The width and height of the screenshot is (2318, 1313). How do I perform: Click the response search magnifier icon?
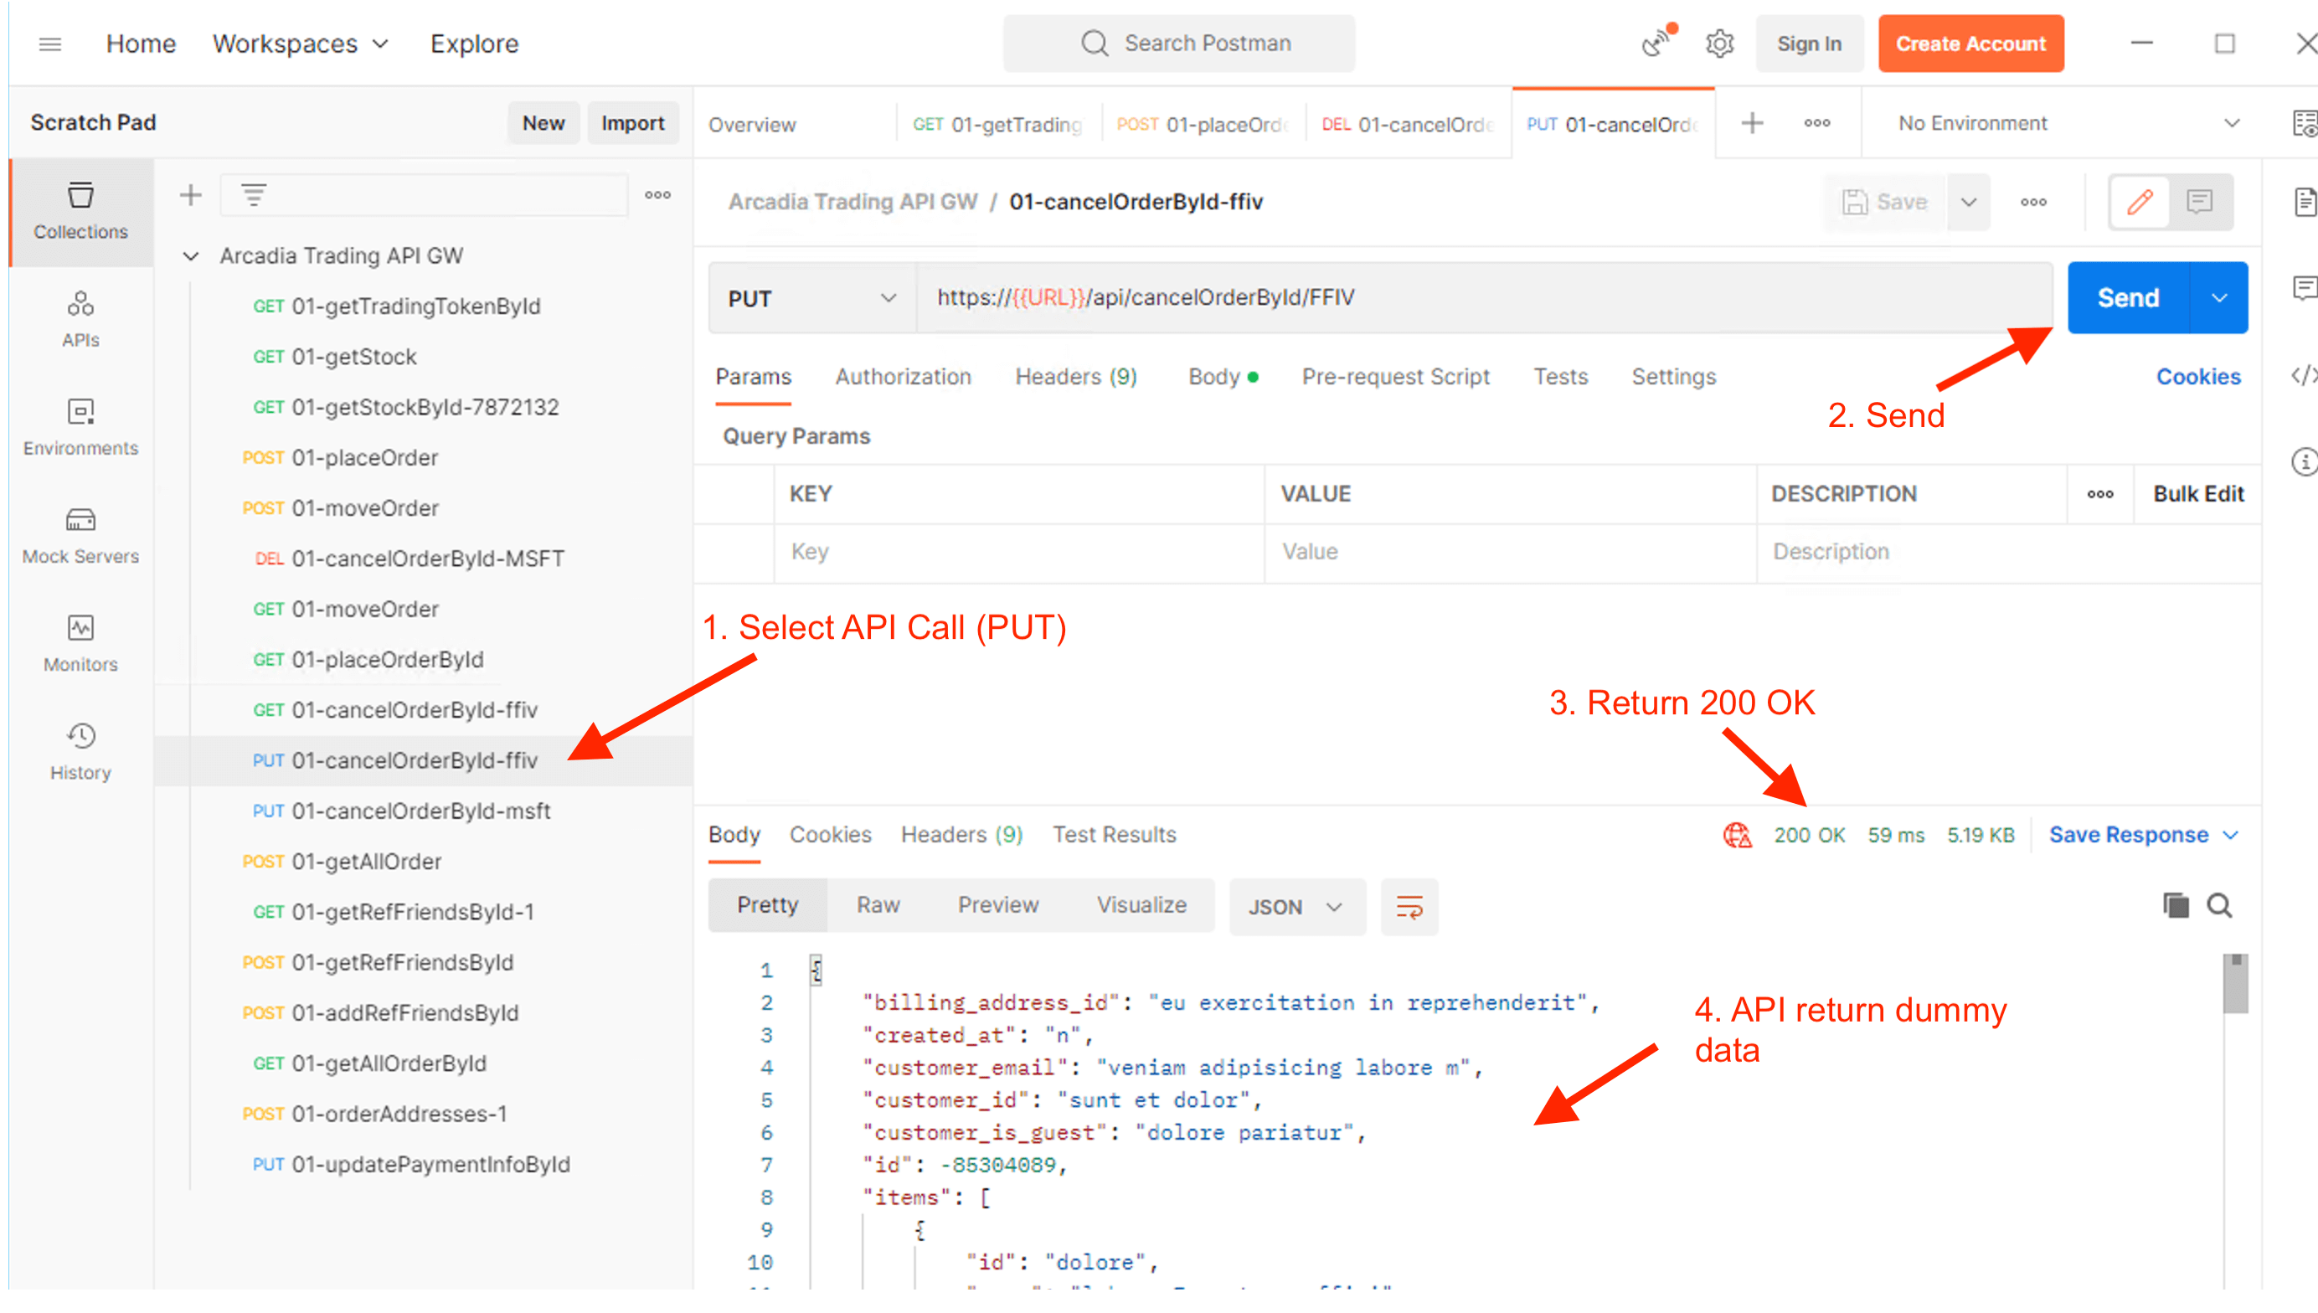(x=2219, y=905)
